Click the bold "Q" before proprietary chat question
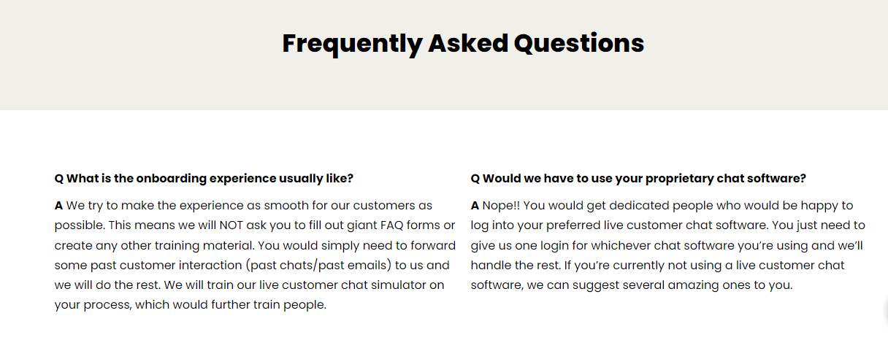Screen dimensions: 888x340 pyautogui.click(x=475, y=178)
